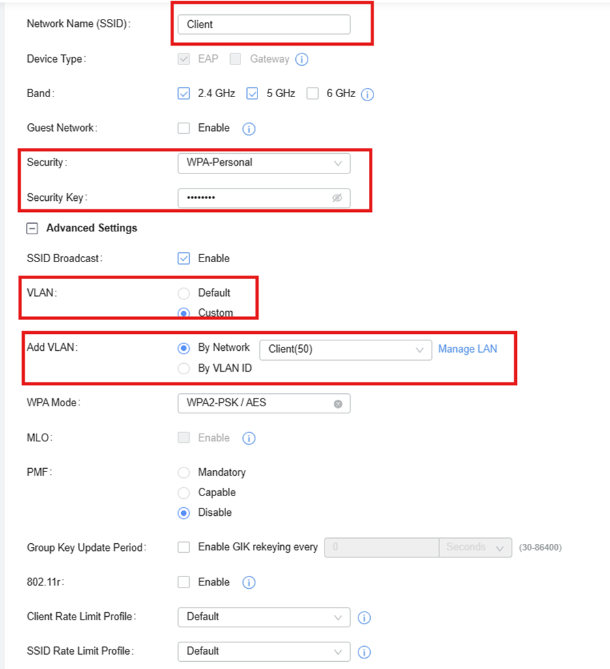Screen dimensions: 610x669
Task: Collapse the Advanced Settings section
Action: coord(32,229)
